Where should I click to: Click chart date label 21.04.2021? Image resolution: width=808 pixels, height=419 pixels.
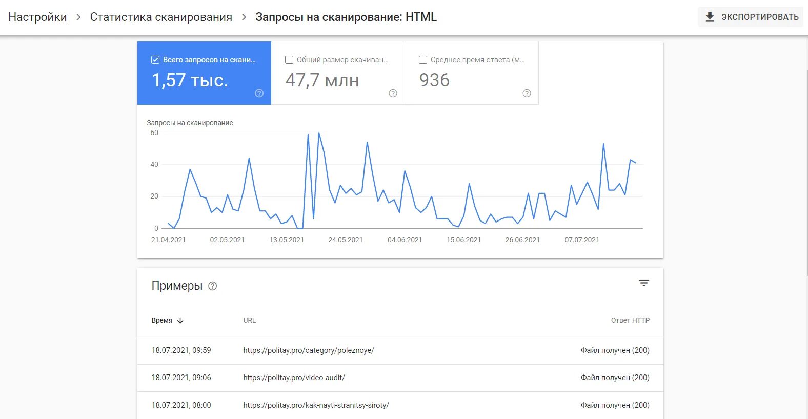(168, 240)
